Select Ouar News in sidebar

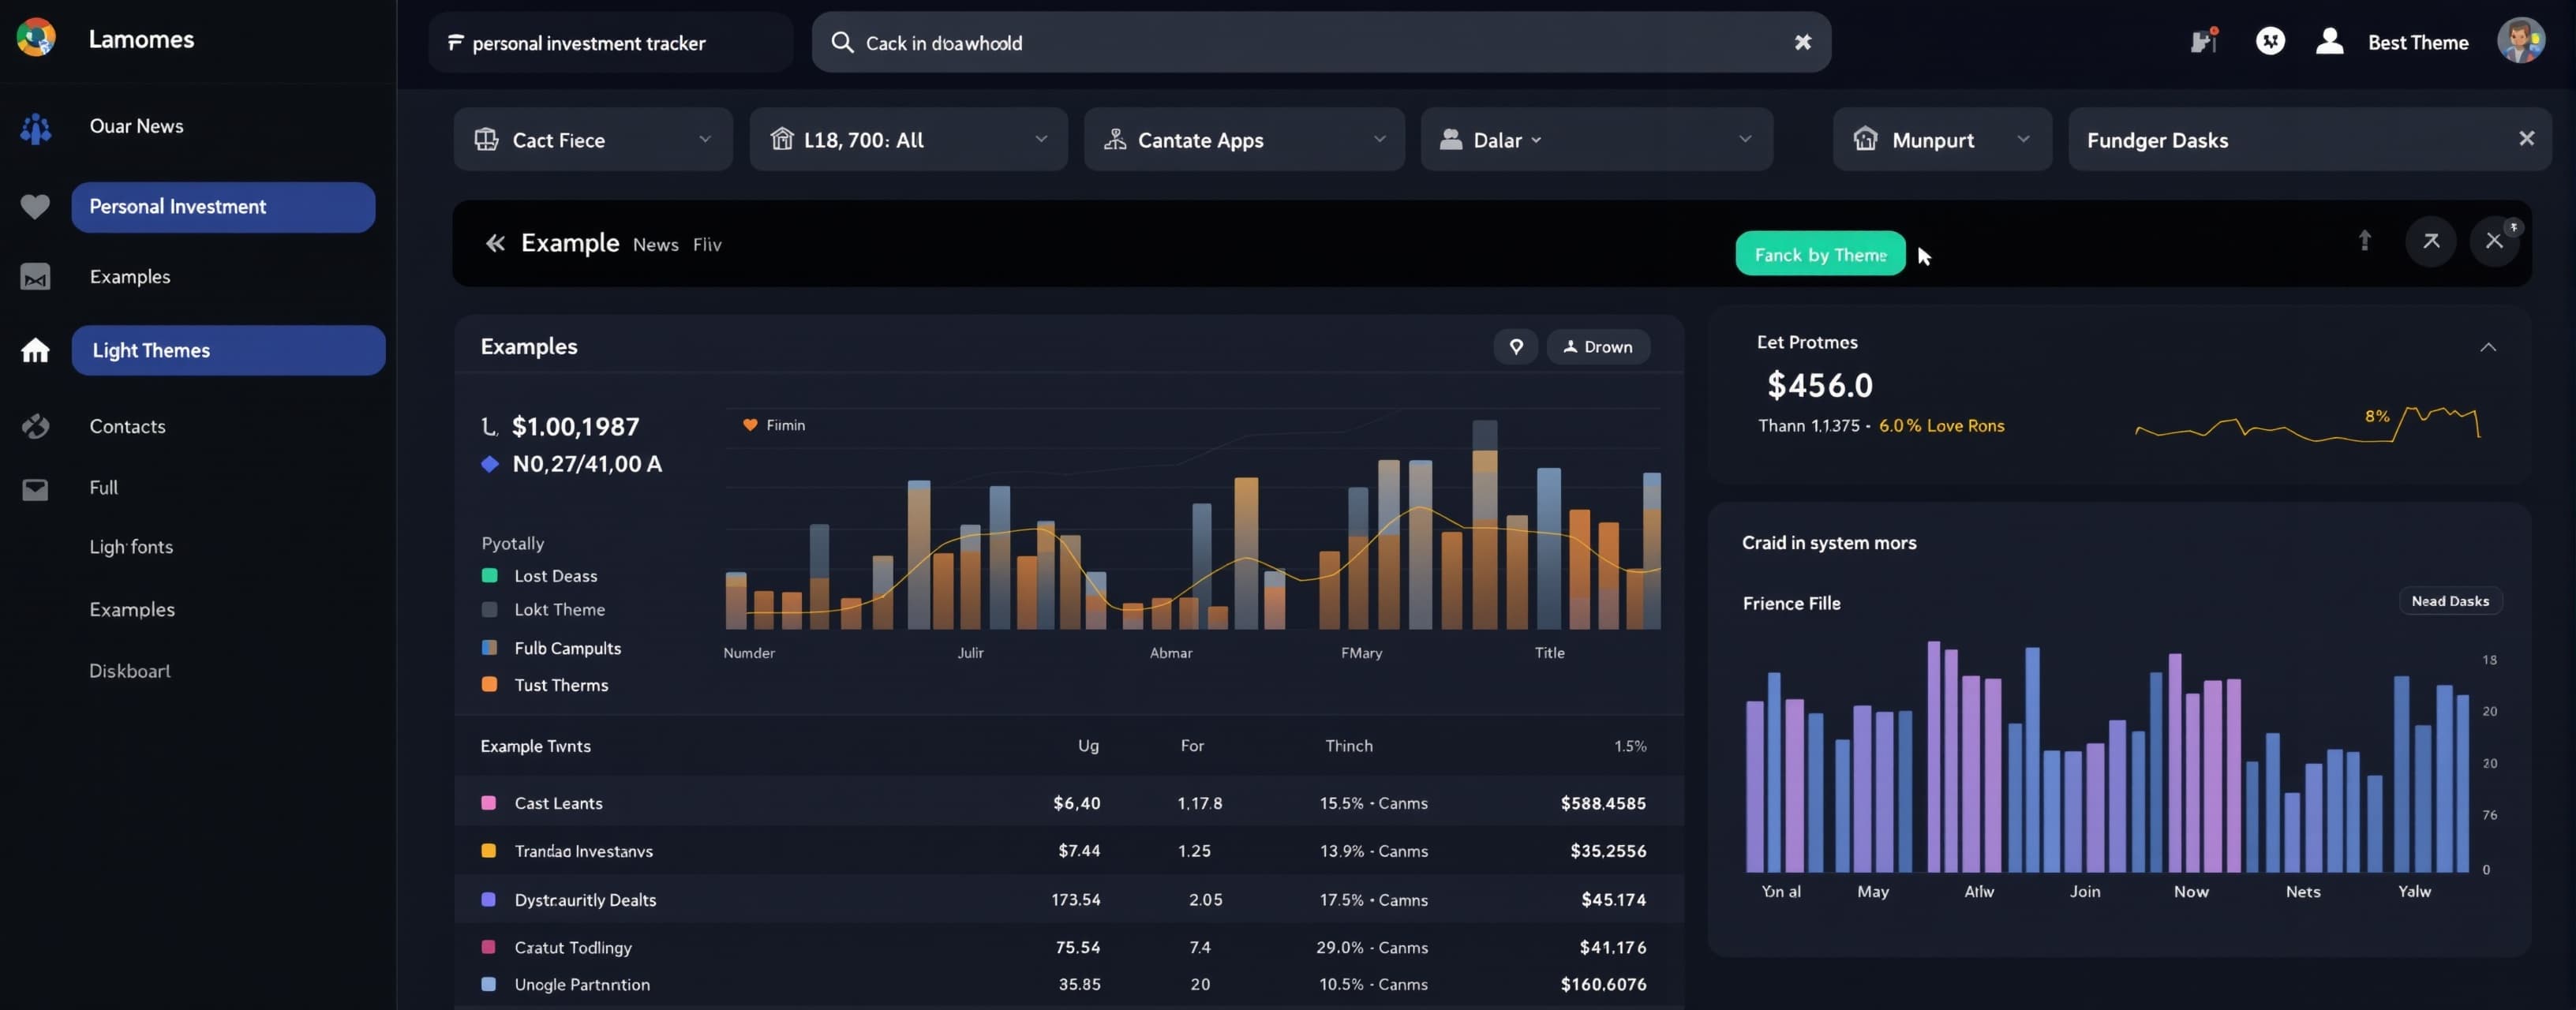coord(136,126)
